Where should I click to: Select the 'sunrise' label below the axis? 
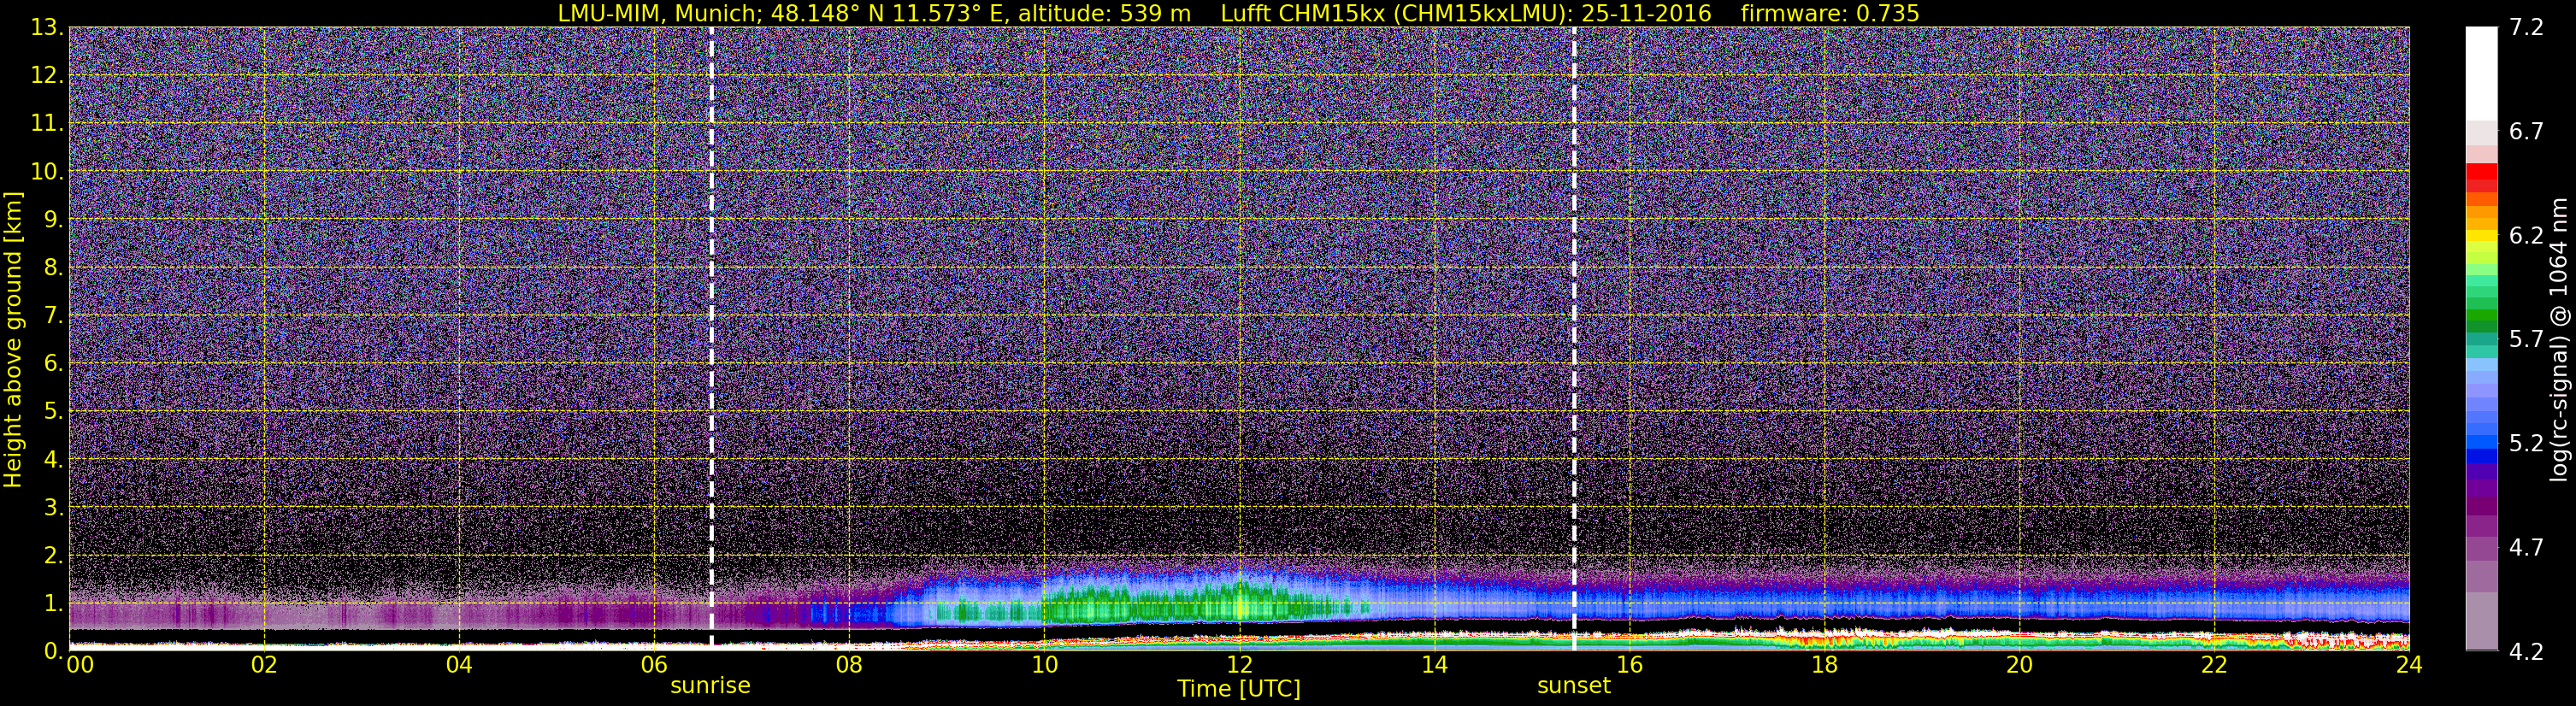pyautogui.click(x=710, y=686)
